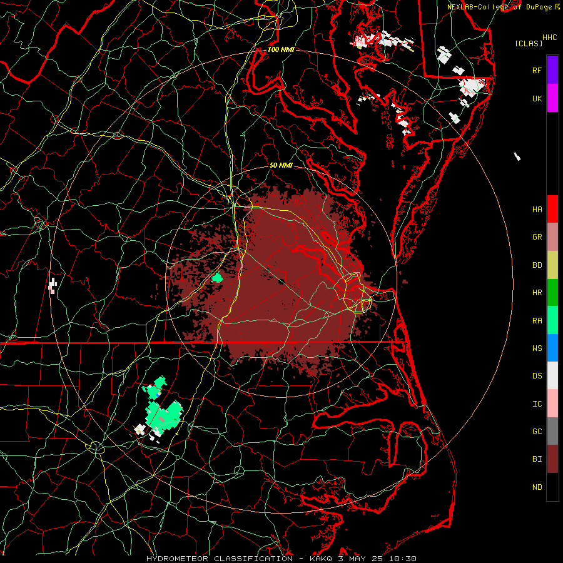Click the HR legend label

537,293
